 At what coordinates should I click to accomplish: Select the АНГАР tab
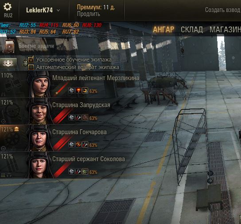(x=163, y=30)
